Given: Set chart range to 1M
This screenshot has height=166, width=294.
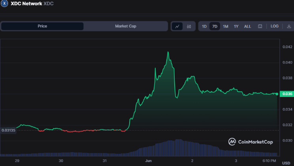Looking at the screenshot, I should pyautogui.click(x=225, y=26).
